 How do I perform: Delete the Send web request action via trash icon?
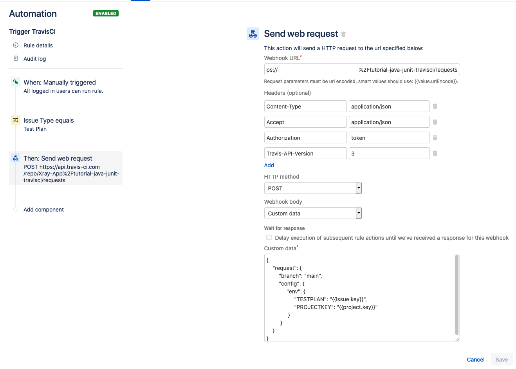coord(343,34)
